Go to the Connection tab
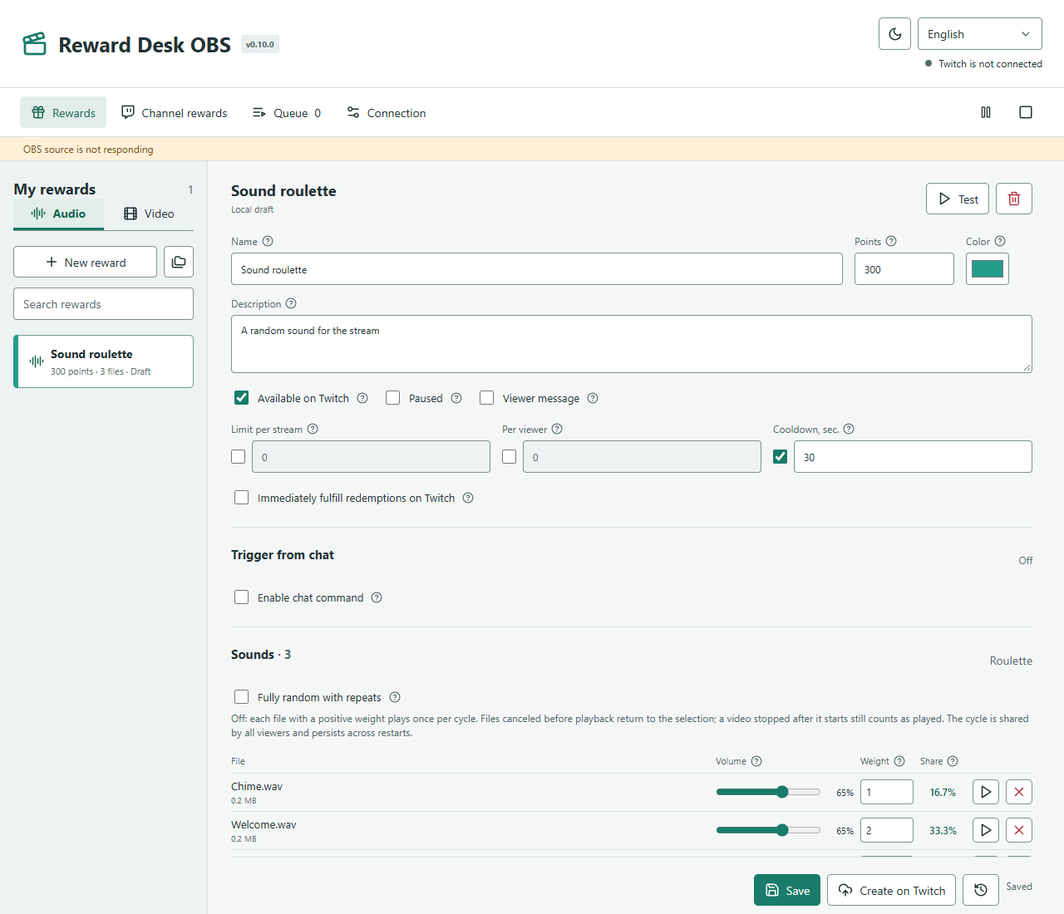Viewport: 1064px width, 914px height. [387, 112]
